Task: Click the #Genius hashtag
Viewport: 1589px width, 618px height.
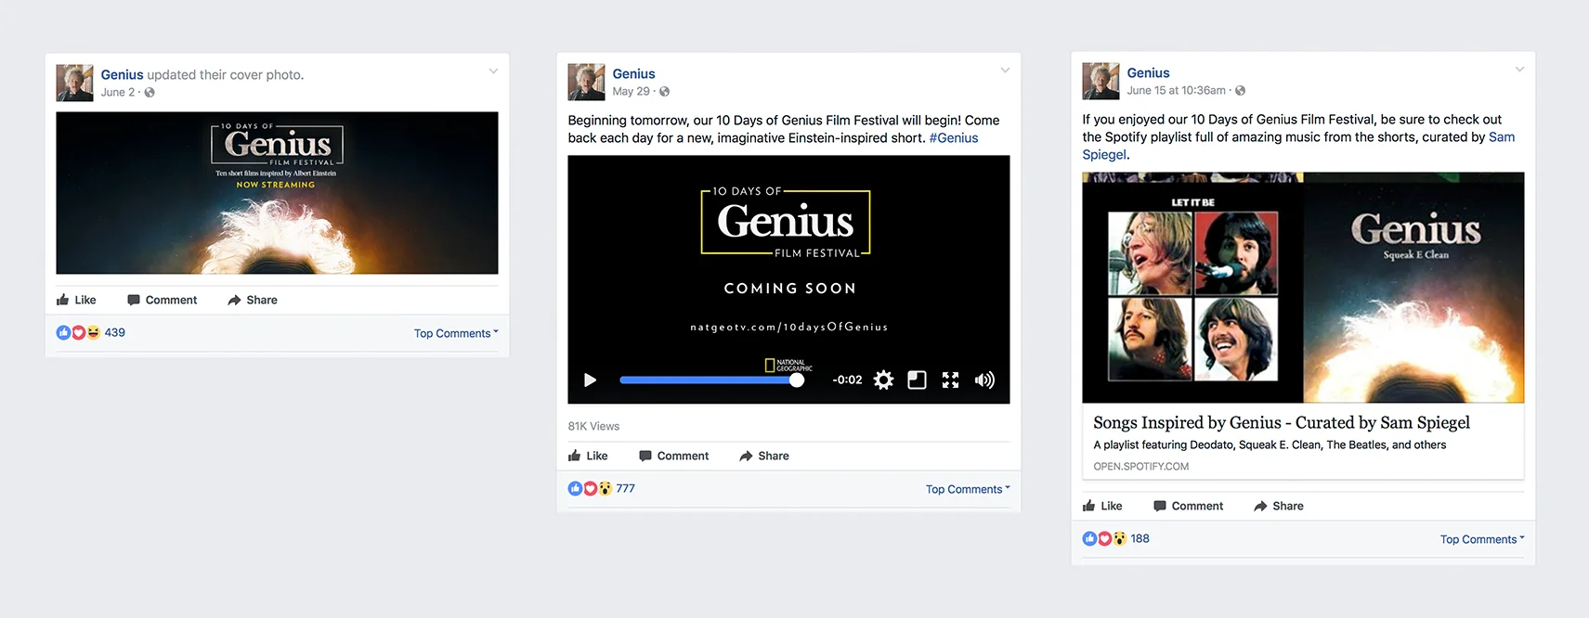Action: 954,137
